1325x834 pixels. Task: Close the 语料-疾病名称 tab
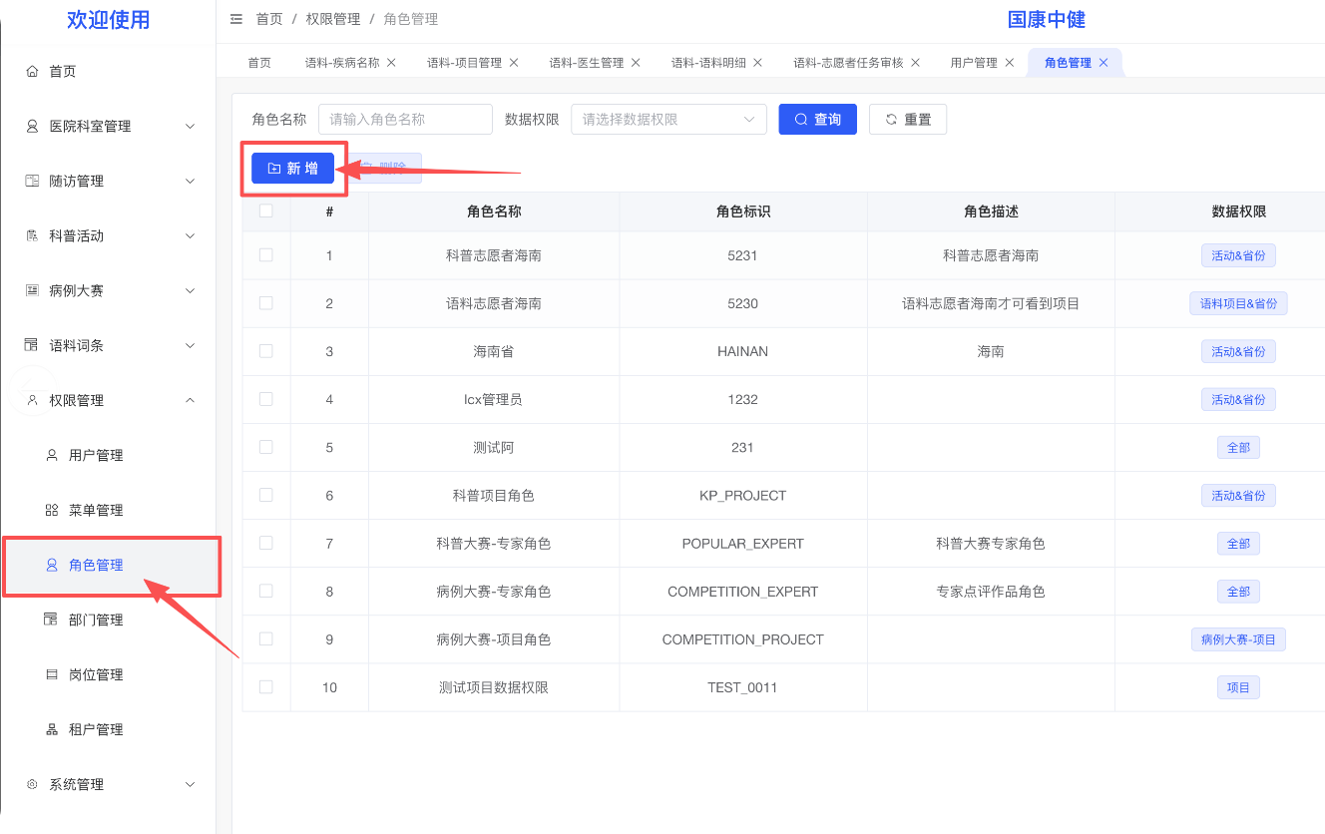tap(391, 63)
